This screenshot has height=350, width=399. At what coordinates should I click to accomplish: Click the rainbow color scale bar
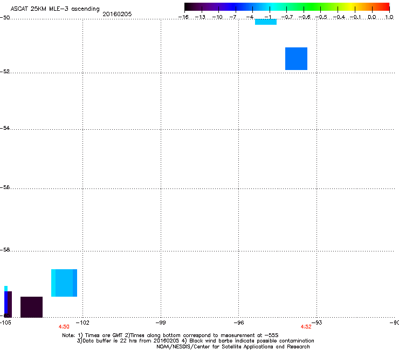coord(287,6)
